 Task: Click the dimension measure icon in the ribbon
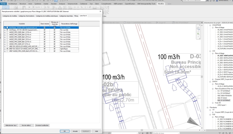95,7
